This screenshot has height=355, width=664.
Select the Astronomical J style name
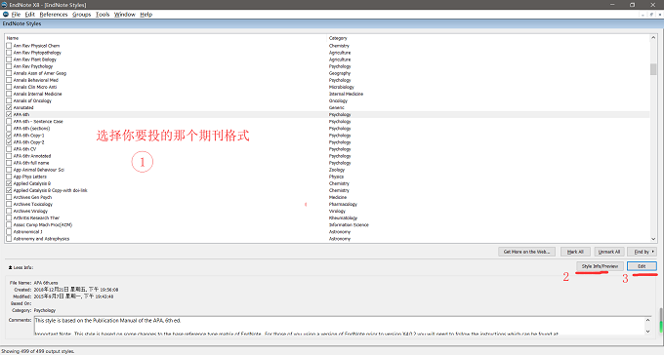pos(27,232)
